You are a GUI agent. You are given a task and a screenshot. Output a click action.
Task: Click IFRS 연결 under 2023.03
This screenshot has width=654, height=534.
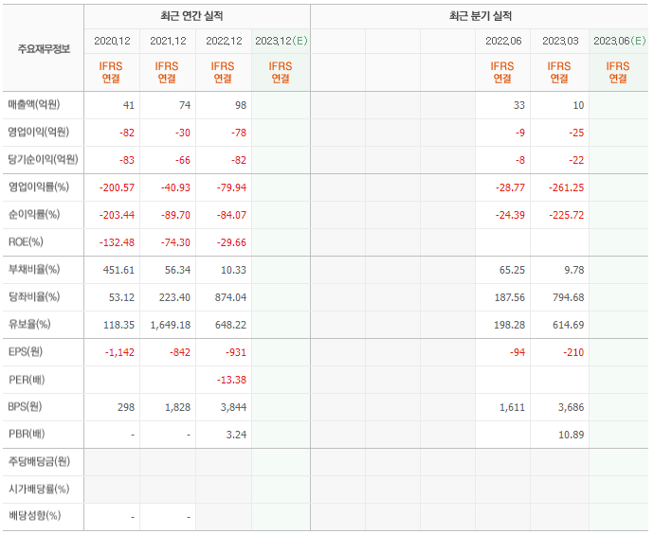pos(559,72)
